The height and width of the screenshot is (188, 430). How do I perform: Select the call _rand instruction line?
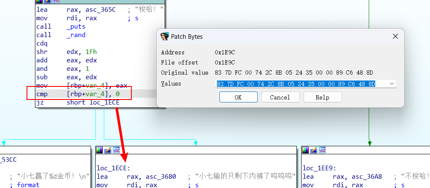(61, 35)
